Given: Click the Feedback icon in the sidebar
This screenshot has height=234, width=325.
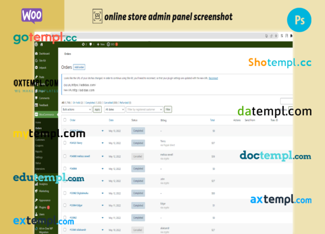Looking at the screenshot, I should [x=36, y=105].
